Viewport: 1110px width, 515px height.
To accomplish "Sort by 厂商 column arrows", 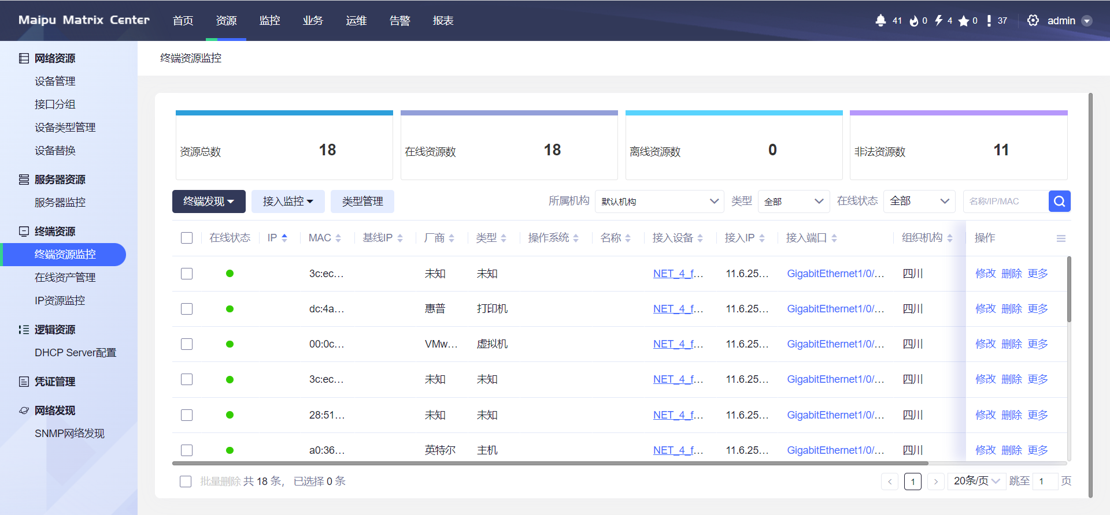I will 452,238.
